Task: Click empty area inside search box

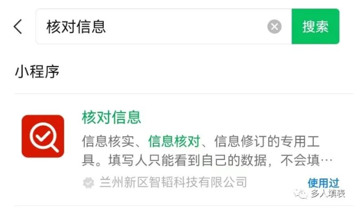Action: 185,26
